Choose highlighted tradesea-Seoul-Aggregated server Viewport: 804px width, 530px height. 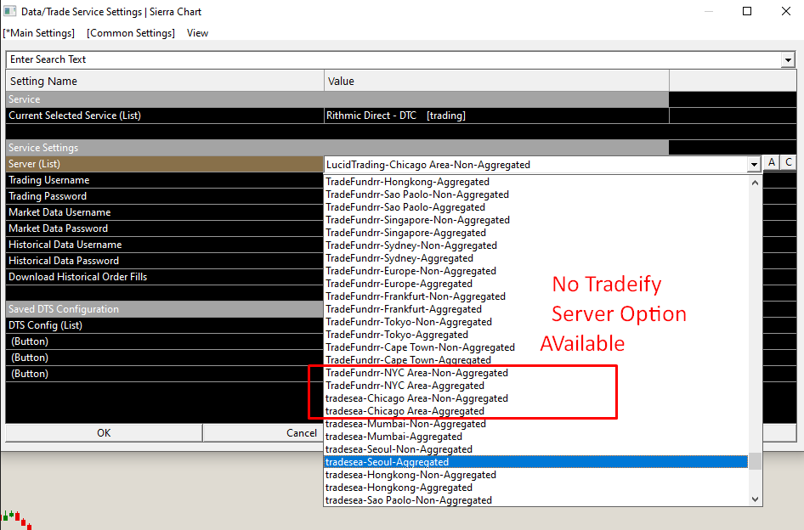coord(536,462)
